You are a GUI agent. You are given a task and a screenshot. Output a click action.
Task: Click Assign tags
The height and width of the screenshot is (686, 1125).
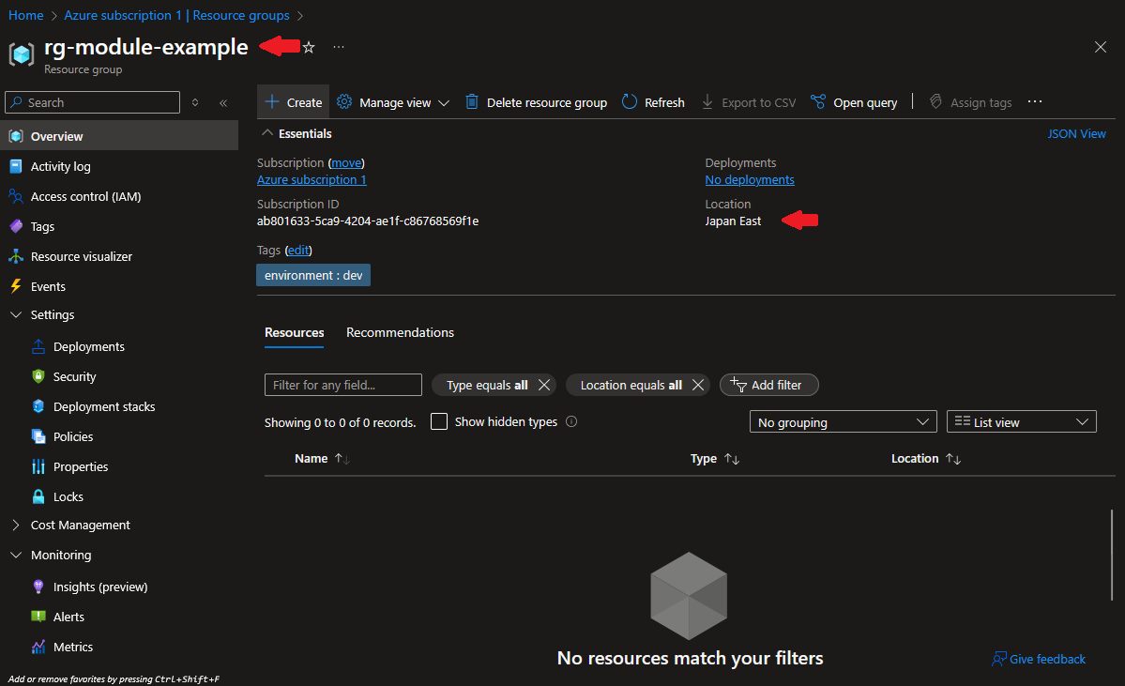970,102
